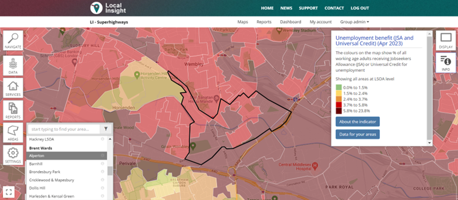Click the red 3.7% to 5.8% swatch

(338, 105)
